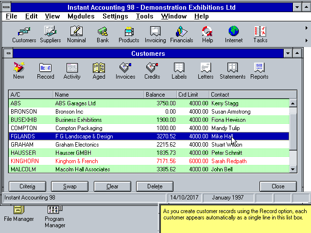Open the File menu
311x233 pixels.
pyautogui.click(x=12, y=16)
